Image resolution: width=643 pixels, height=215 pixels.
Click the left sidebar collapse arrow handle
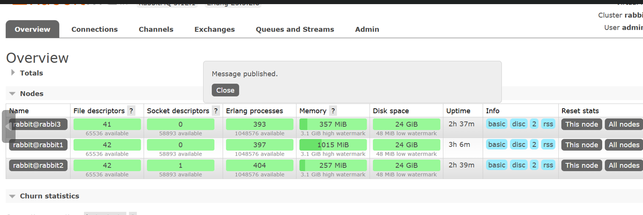(x=8, y=126)
